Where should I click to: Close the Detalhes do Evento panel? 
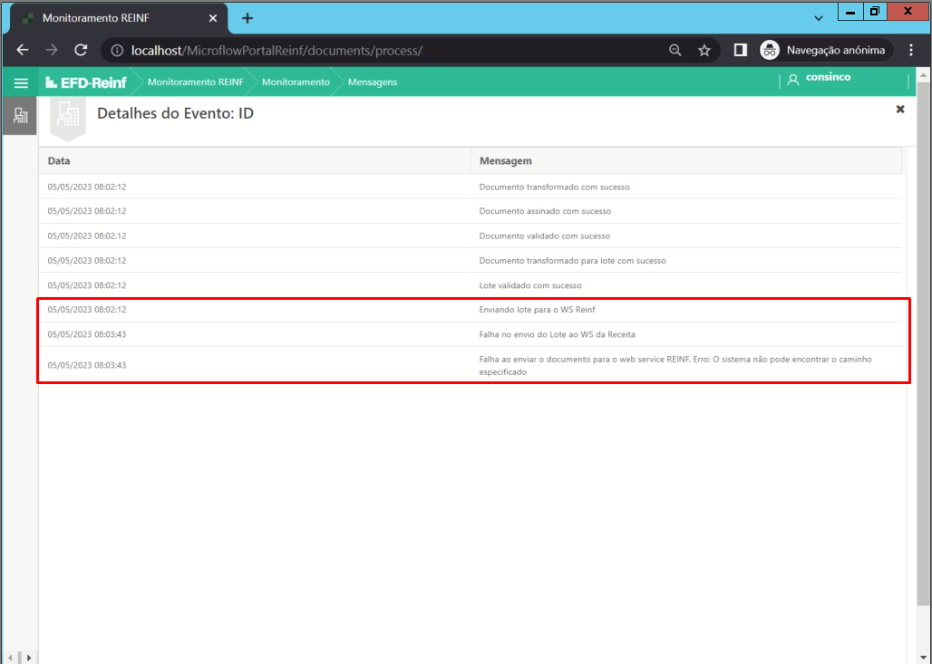(900, 109)
